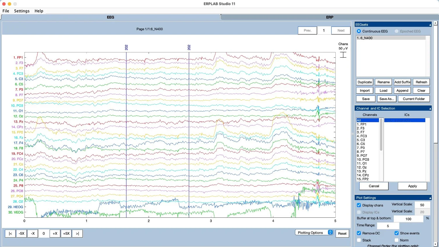This screenshot has height=247, width=439.
Task: Click the -5X backward navigation button
Action: tap(21, 234)
